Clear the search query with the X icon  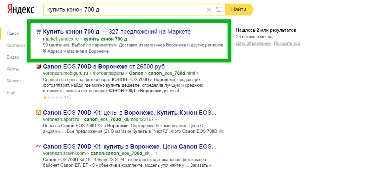(209, 10)
